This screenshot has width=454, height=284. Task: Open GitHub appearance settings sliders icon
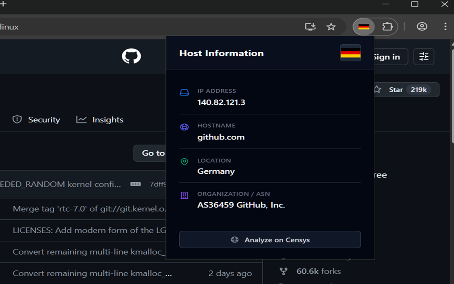click(424, 56)
